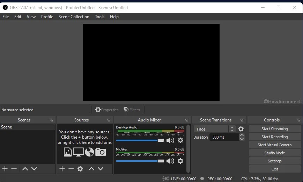This screenshot has height=182, width=303.
Task: Click the CPU usage status text
Action: point(260,179)
